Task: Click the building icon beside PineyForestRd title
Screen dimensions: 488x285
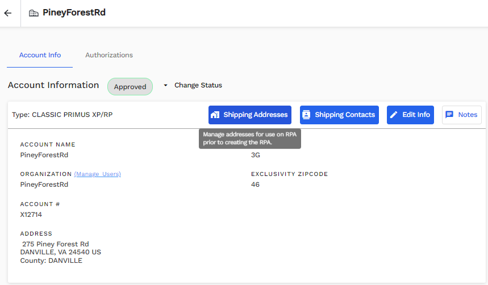Action: point(34,12)
